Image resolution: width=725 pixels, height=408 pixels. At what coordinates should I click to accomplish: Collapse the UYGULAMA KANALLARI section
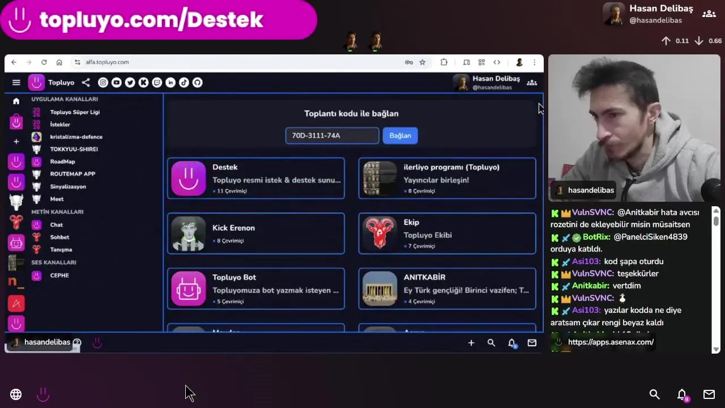pos(65,99)
